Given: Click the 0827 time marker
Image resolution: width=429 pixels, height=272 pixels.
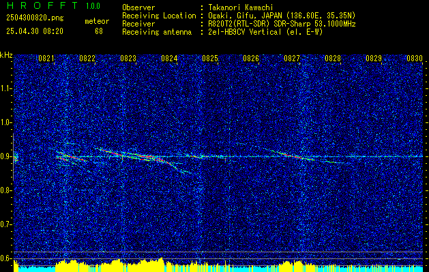Looking at the screenshot, I should click(292, 58).
